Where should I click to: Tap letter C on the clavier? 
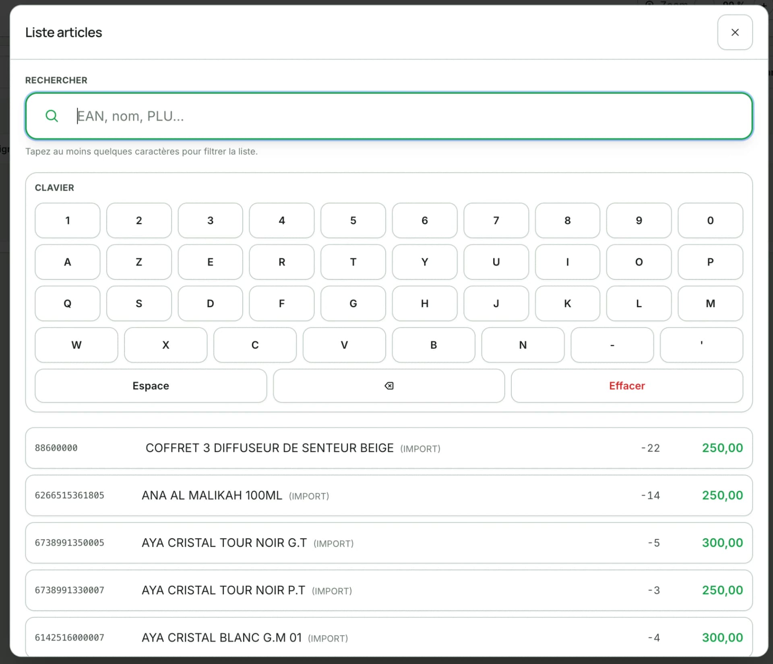coord(255,345)
